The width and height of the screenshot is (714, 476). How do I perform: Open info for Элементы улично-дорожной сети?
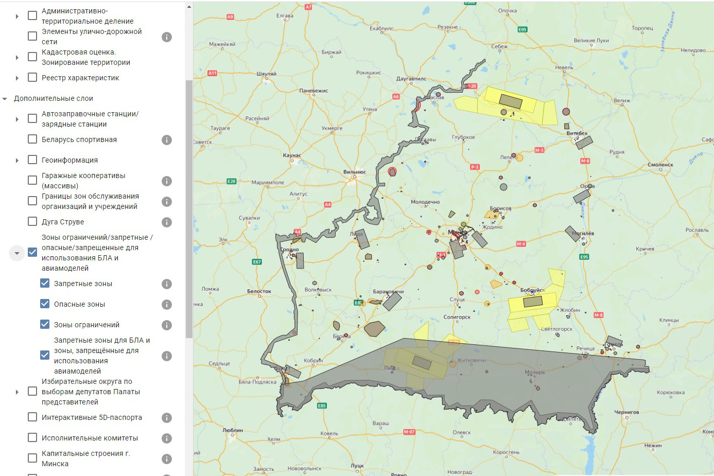point(167,37)
